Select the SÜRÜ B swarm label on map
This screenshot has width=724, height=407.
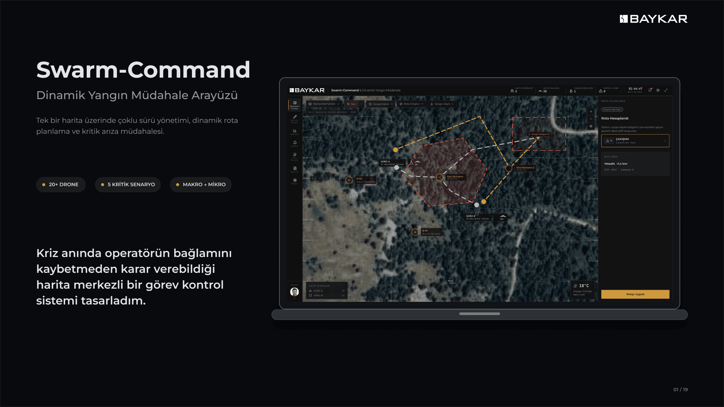click(478, 217)
